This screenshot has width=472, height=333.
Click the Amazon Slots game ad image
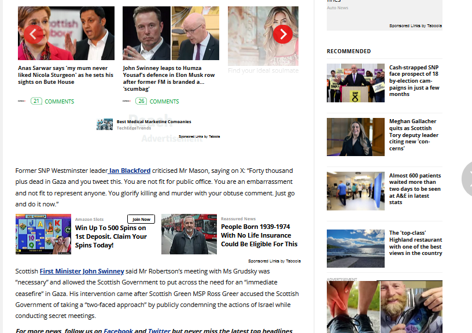43,234
